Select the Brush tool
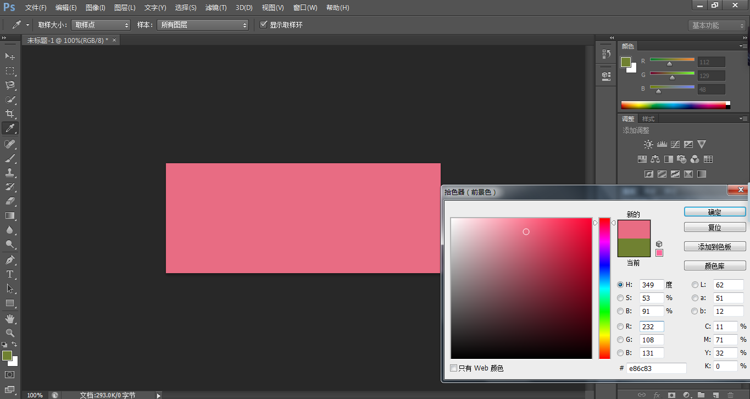Viewport: 750px width, 399px height. point(10,158)
